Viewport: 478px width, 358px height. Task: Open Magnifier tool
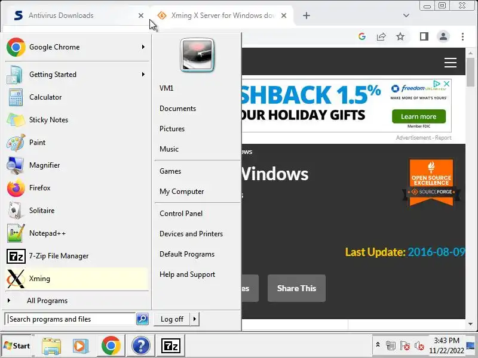77,165
